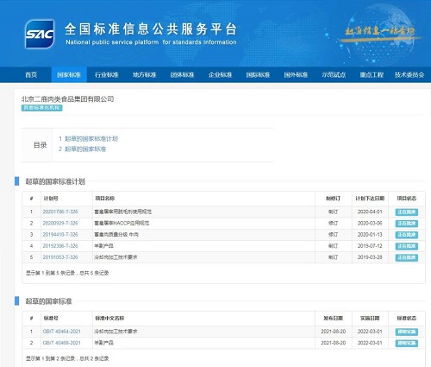Click the 起草的国家标准计划 section heading
Image resolution: width=431 pixels, height=367 pixels.
point(55,181)
